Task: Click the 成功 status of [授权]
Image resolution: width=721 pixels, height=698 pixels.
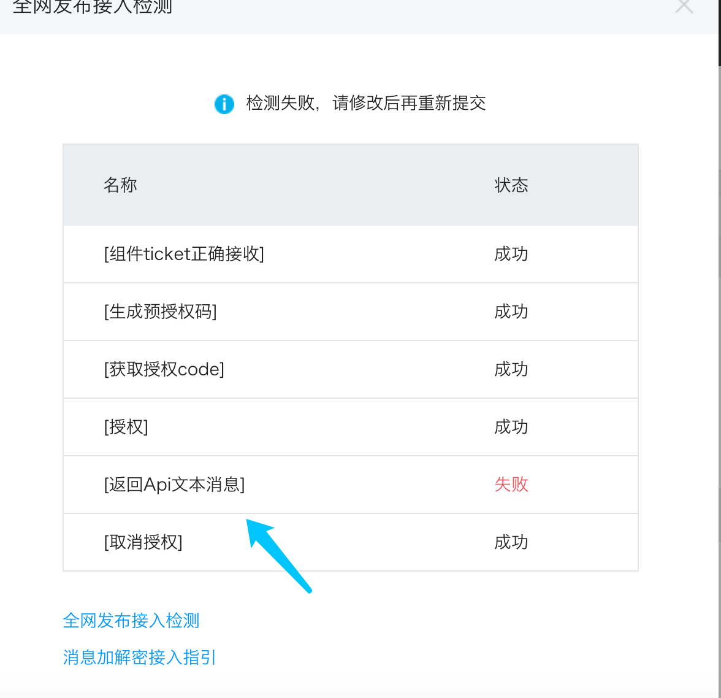Action: point(511,427)
